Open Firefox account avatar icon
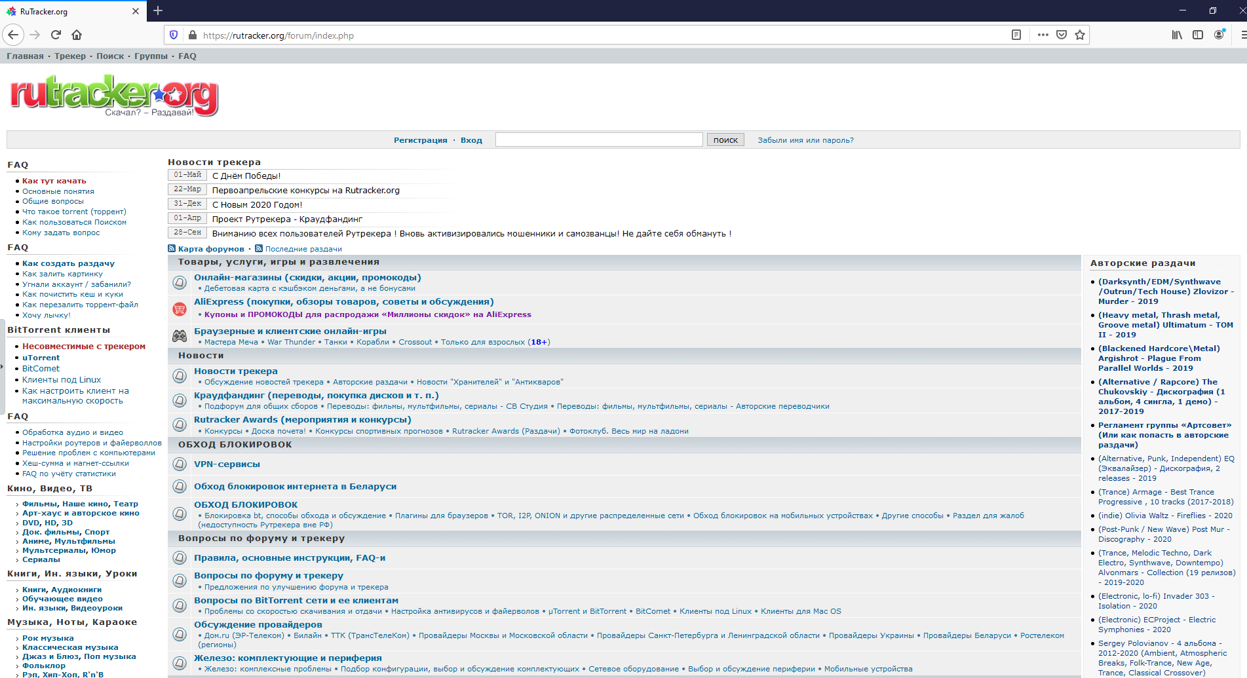1247x678 pixels. click(1219, 35)
